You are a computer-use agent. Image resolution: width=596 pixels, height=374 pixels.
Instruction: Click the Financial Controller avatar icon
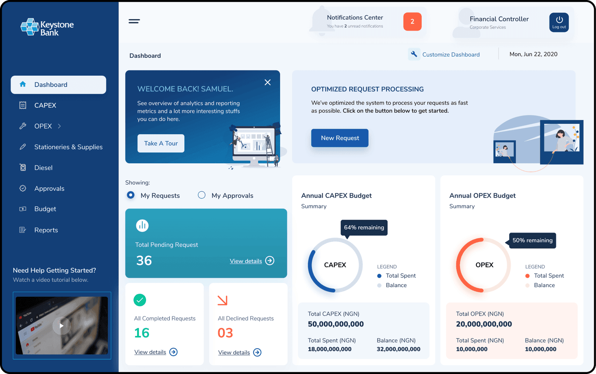pos(466,22)
